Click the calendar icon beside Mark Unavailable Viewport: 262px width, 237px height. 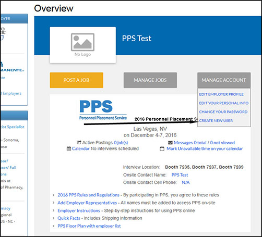(x=162, y=149)
